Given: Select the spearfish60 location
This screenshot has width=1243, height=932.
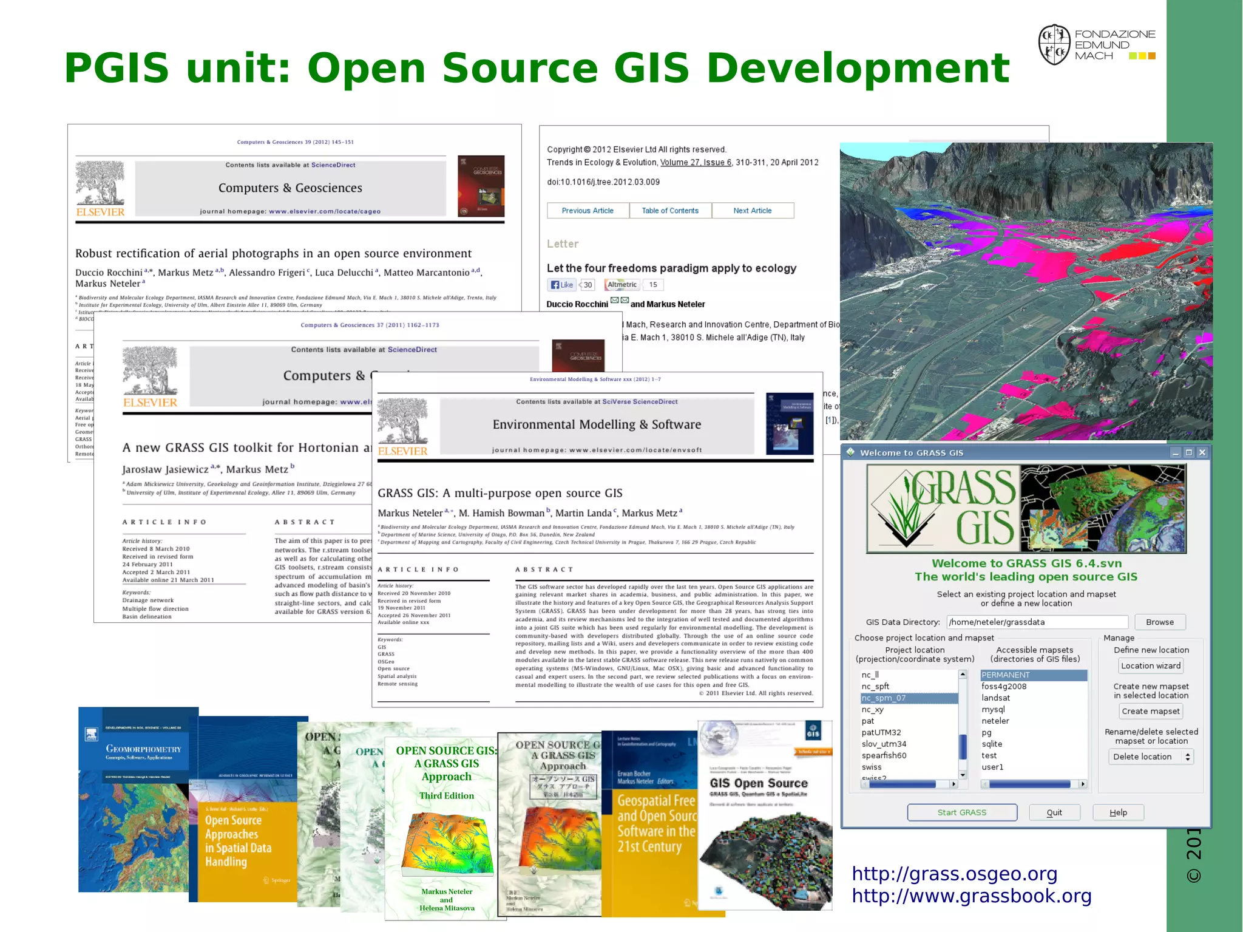Looking at the screenshot, I should point(909,755).
